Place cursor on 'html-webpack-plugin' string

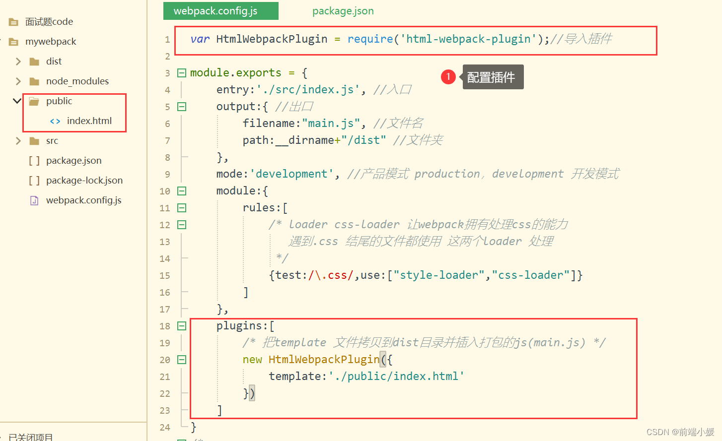pyautogui.click(x=468, y=39)
